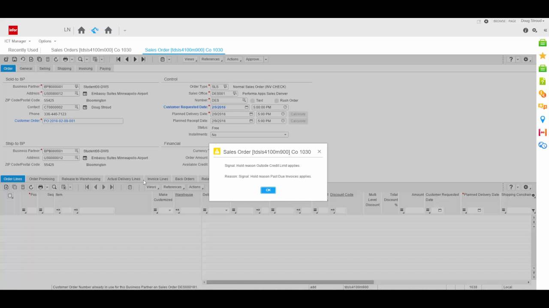Click the information icon in the header
The height and width of the screenshot is (308, 549).
pos(525,30)
